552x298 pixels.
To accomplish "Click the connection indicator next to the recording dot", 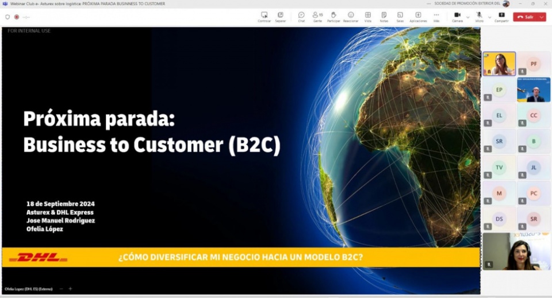I will click(26, 17).
